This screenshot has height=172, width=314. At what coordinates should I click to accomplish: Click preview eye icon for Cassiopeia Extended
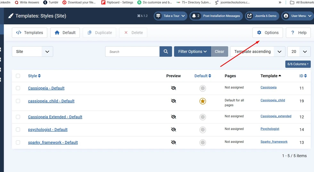click(x=173, y=117)
